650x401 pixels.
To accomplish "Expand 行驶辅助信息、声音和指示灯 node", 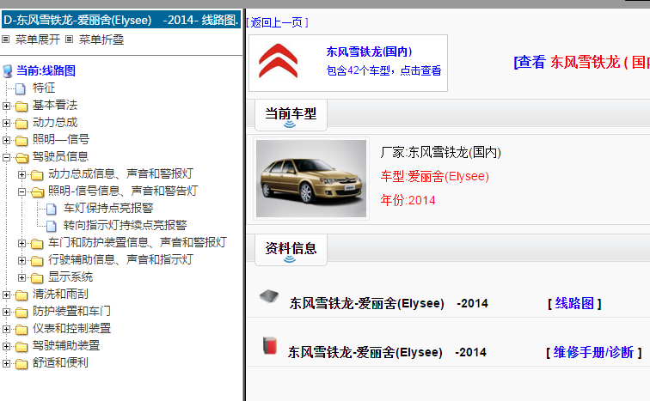I will click(x=21, y=260).
